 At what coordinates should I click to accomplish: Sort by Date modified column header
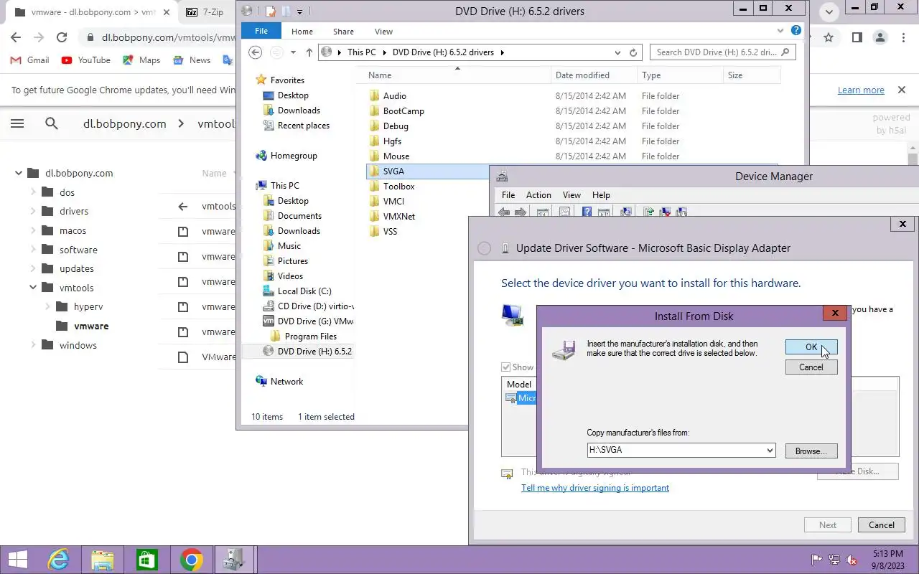pos(582,75)
